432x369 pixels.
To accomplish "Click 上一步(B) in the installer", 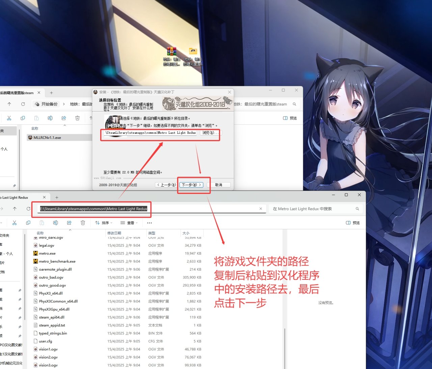I will pos(166,185).
